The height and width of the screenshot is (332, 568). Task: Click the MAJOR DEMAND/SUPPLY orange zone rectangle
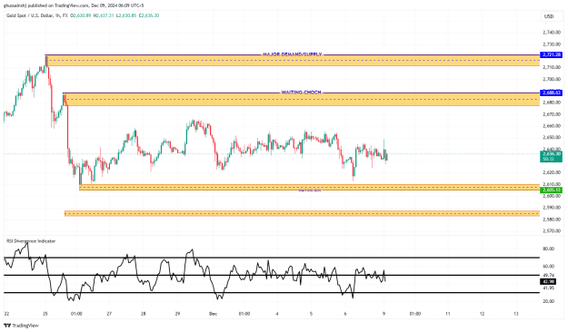tap(293, 61)
